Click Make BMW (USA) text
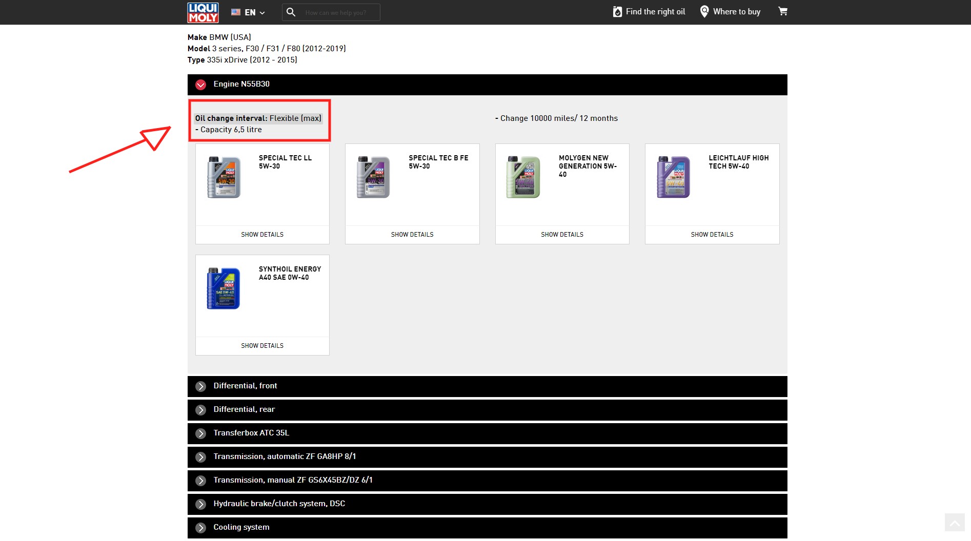The image size is (971, 541). 219,37
